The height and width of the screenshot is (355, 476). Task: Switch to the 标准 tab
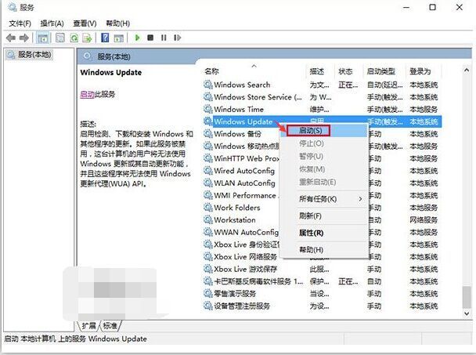click(x=110, y=326)
